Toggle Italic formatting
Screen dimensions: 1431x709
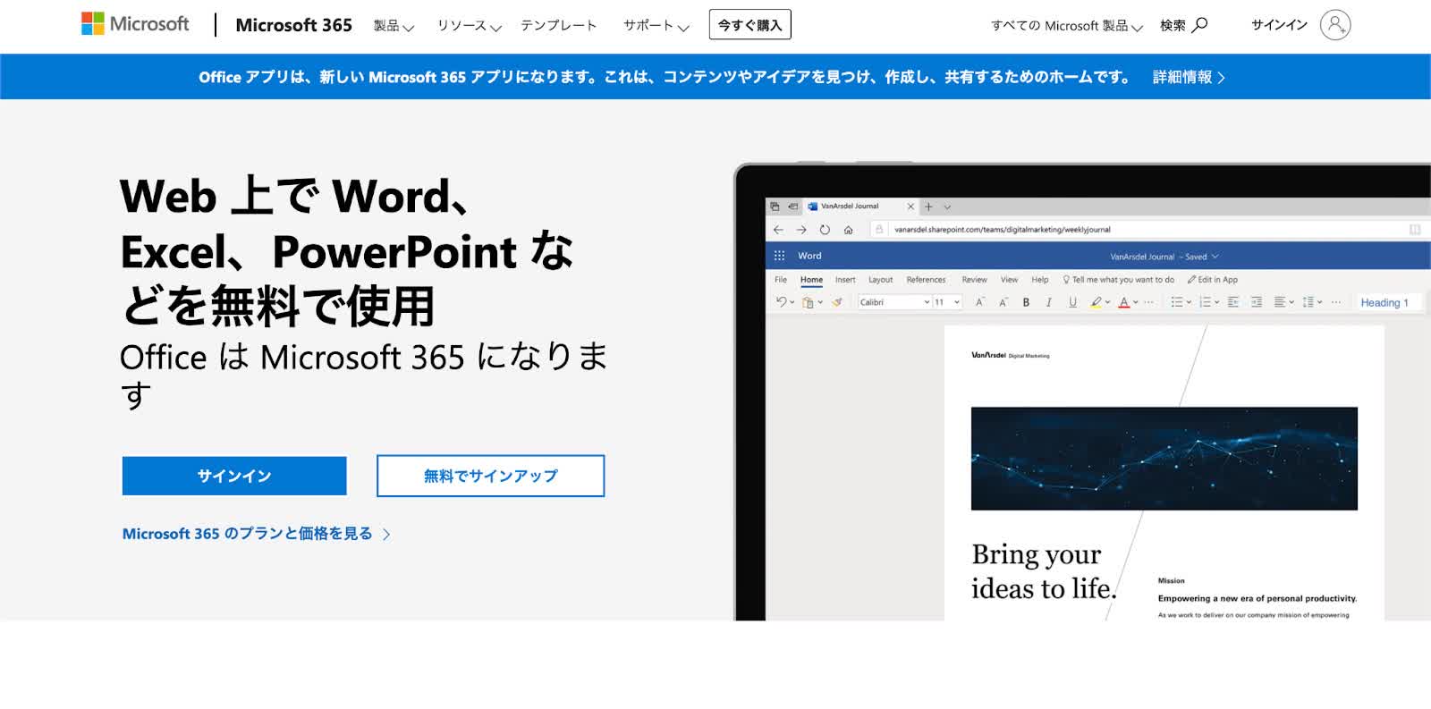(x=1049, y=302)
